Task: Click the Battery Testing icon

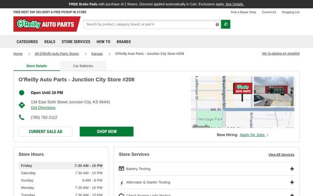Action: pos(121,169)
